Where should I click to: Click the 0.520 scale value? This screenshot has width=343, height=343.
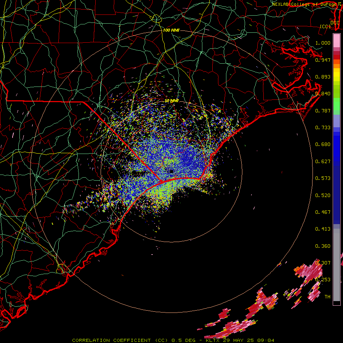323,196
